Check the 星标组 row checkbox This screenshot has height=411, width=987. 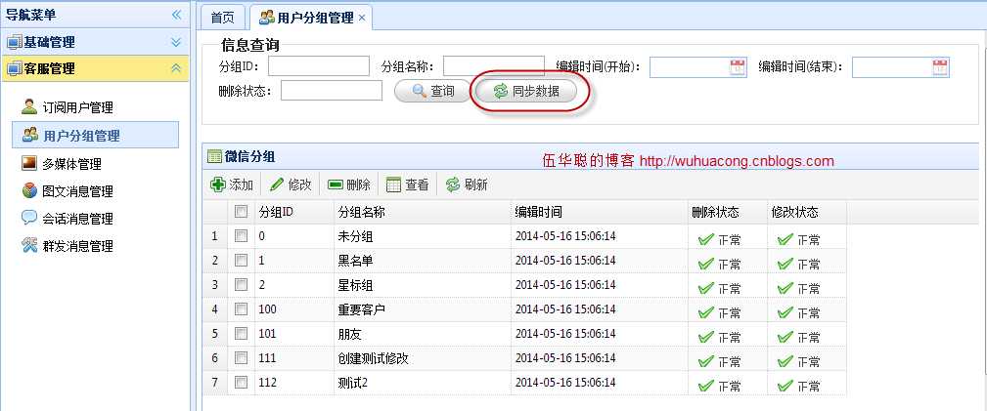point(241,285)
